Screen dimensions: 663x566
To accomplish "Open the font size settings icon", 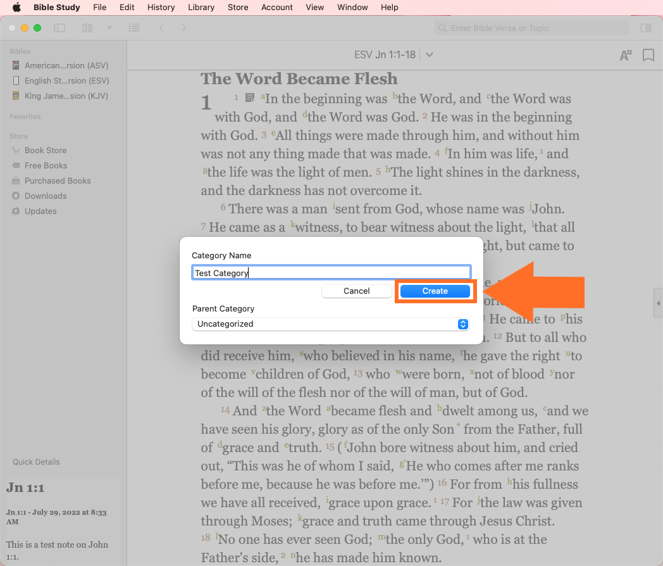I will (625, 55).
